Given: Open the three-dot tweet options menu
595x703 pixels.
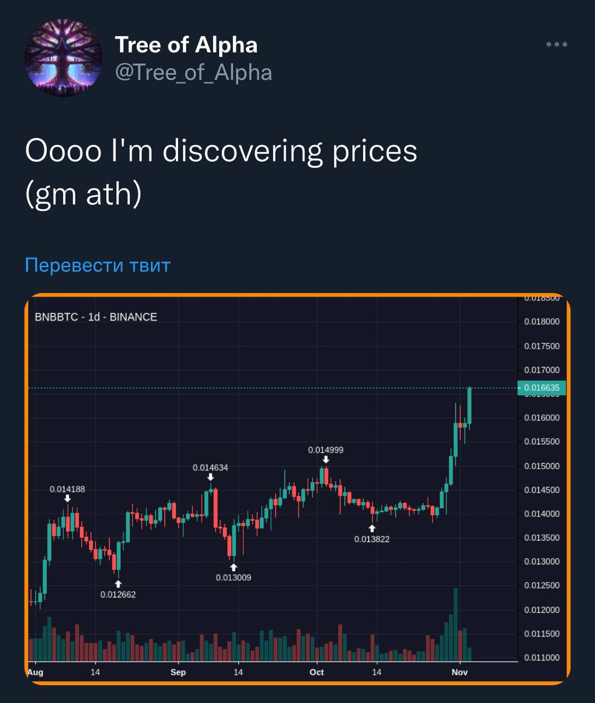Looking at the screenshot, I should click(557, 44).
